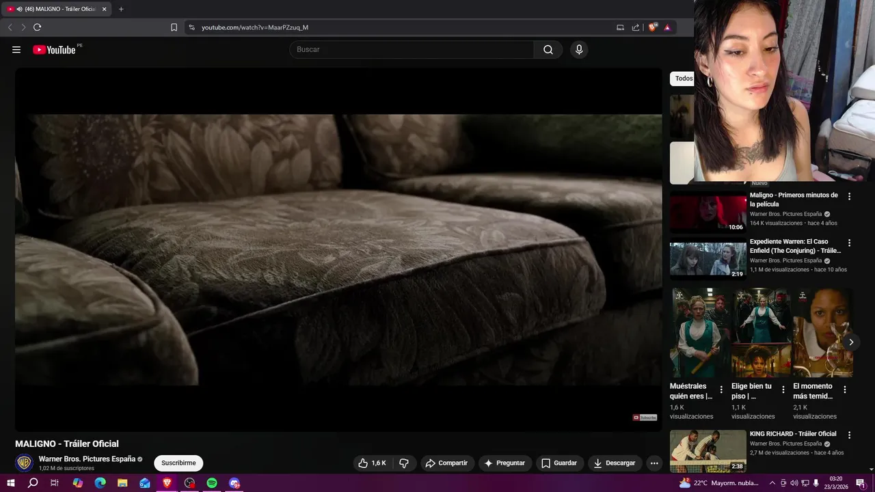Screen dimensions: 875x492
Task: Go to the YouTube home logo
Action: point(54,49)
